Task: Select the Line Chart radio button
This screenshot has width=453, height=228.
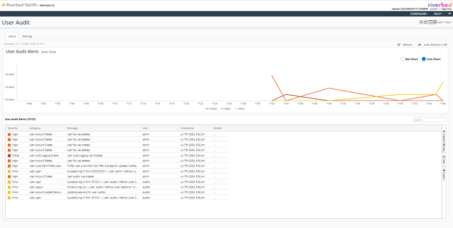Action: click(424, 59)
